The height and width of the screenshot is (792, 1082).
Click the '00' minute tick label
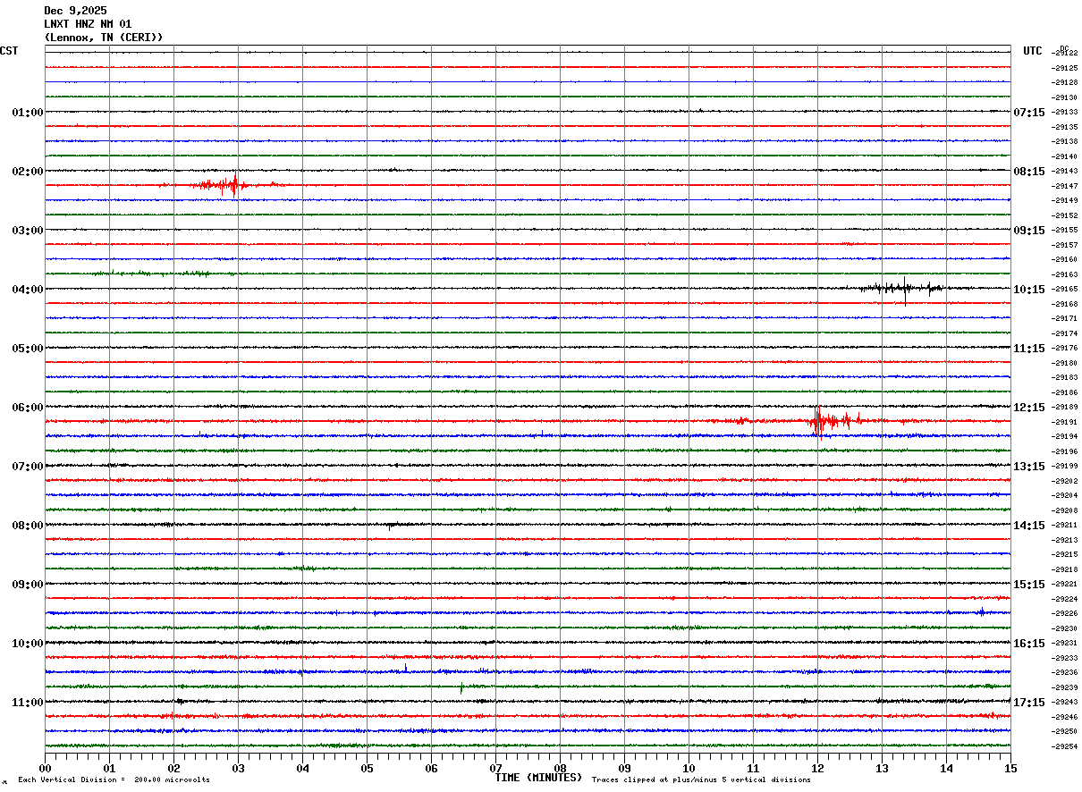45,768
